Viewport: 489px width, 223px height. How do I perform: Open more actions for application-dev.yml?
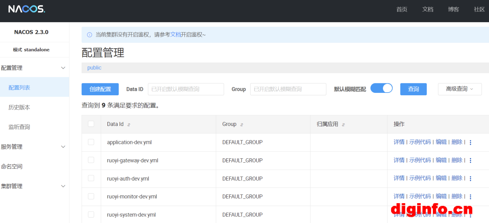470,142
